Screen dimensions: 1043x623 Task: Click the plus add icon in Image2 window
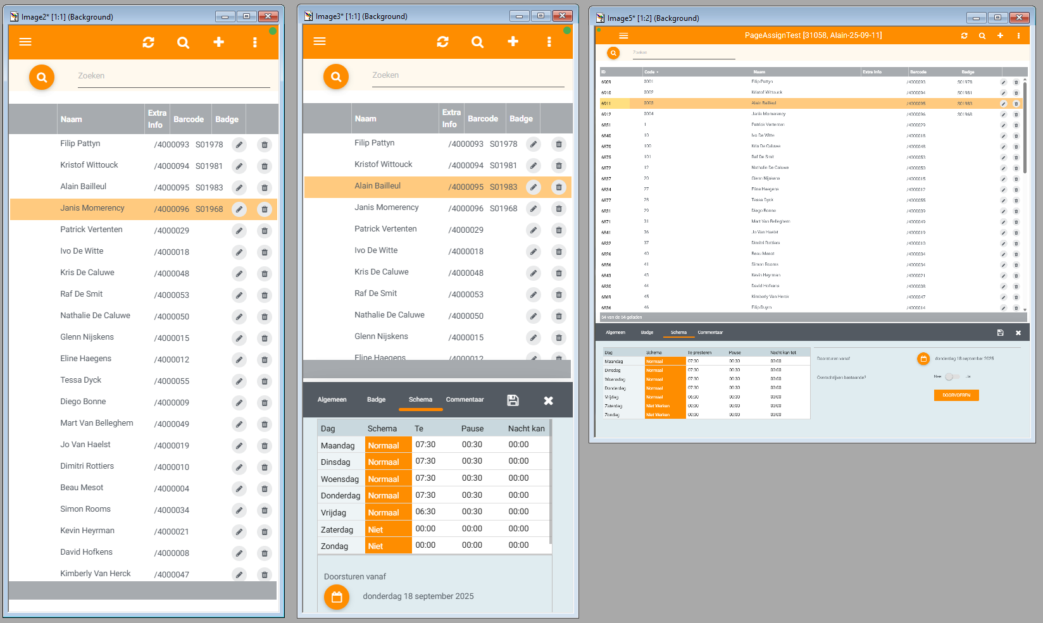click(218, 42)
